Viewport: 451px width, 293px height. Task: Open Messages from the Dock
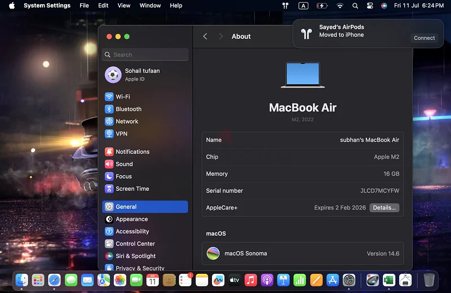(x=71, y=280)
